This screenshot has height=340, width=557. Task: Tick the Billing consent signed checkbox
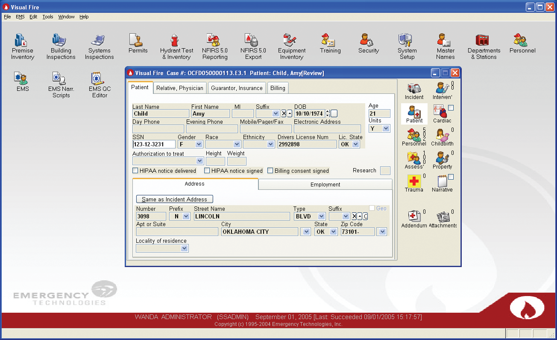point(270,171)
